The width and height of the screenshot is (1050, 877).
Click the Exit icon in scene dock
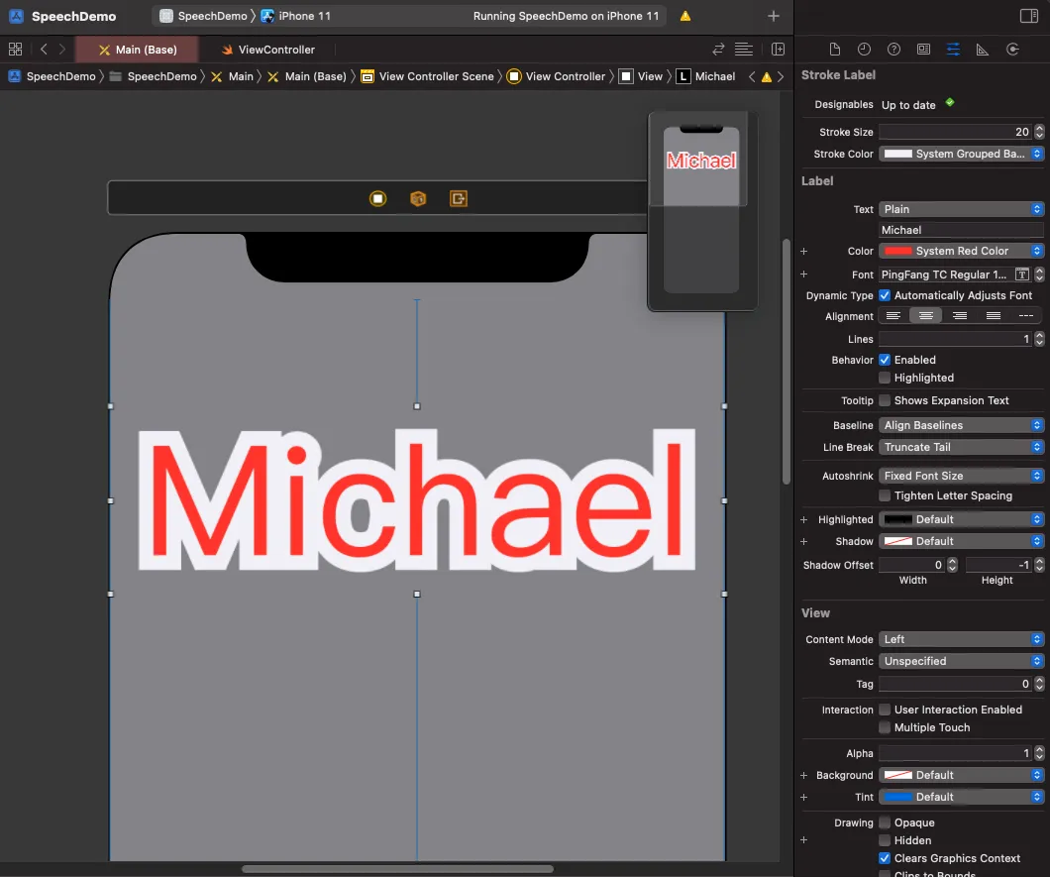pyautogui.click(x=458, y=198)
